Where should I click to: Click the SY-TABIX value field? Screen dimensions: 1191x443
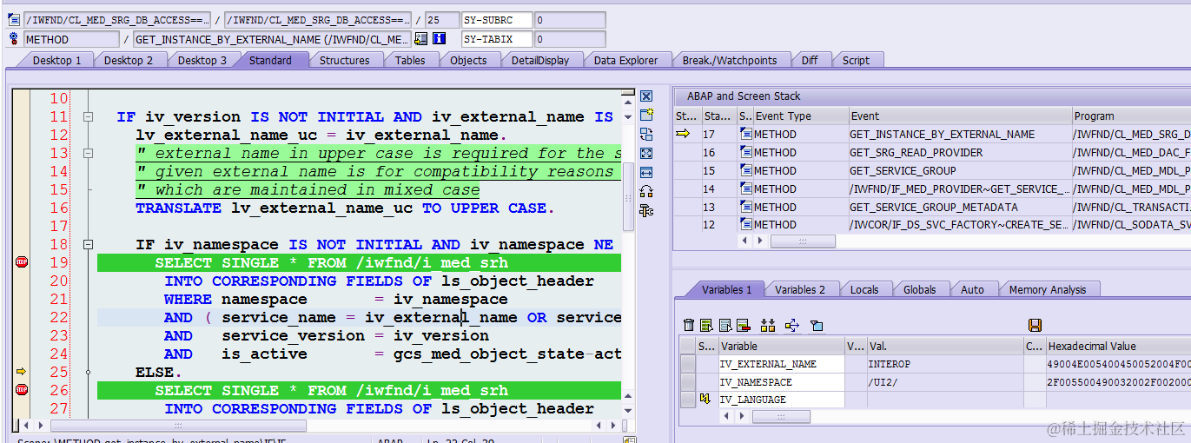click(x=569, y=39)
